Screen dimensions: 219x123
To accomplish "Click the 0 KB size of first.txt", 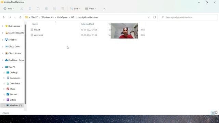I will point(142,30).
